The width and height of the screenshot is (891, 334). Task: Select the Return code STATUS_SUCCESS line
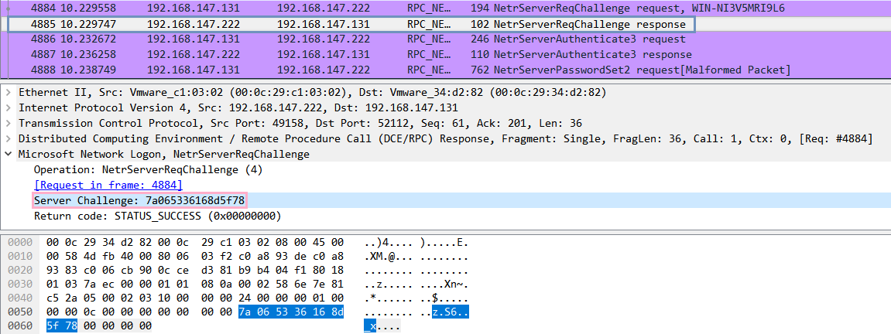coord(157,216)
